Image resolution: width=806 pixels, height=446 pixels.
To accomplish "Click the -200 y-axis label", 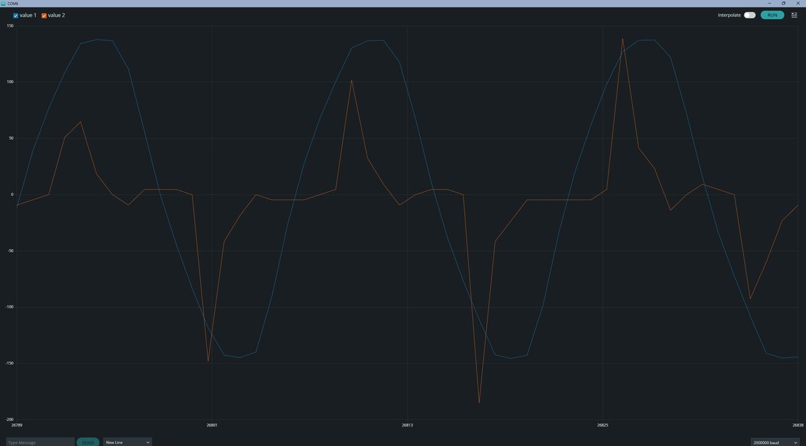I will coord(9,419).
